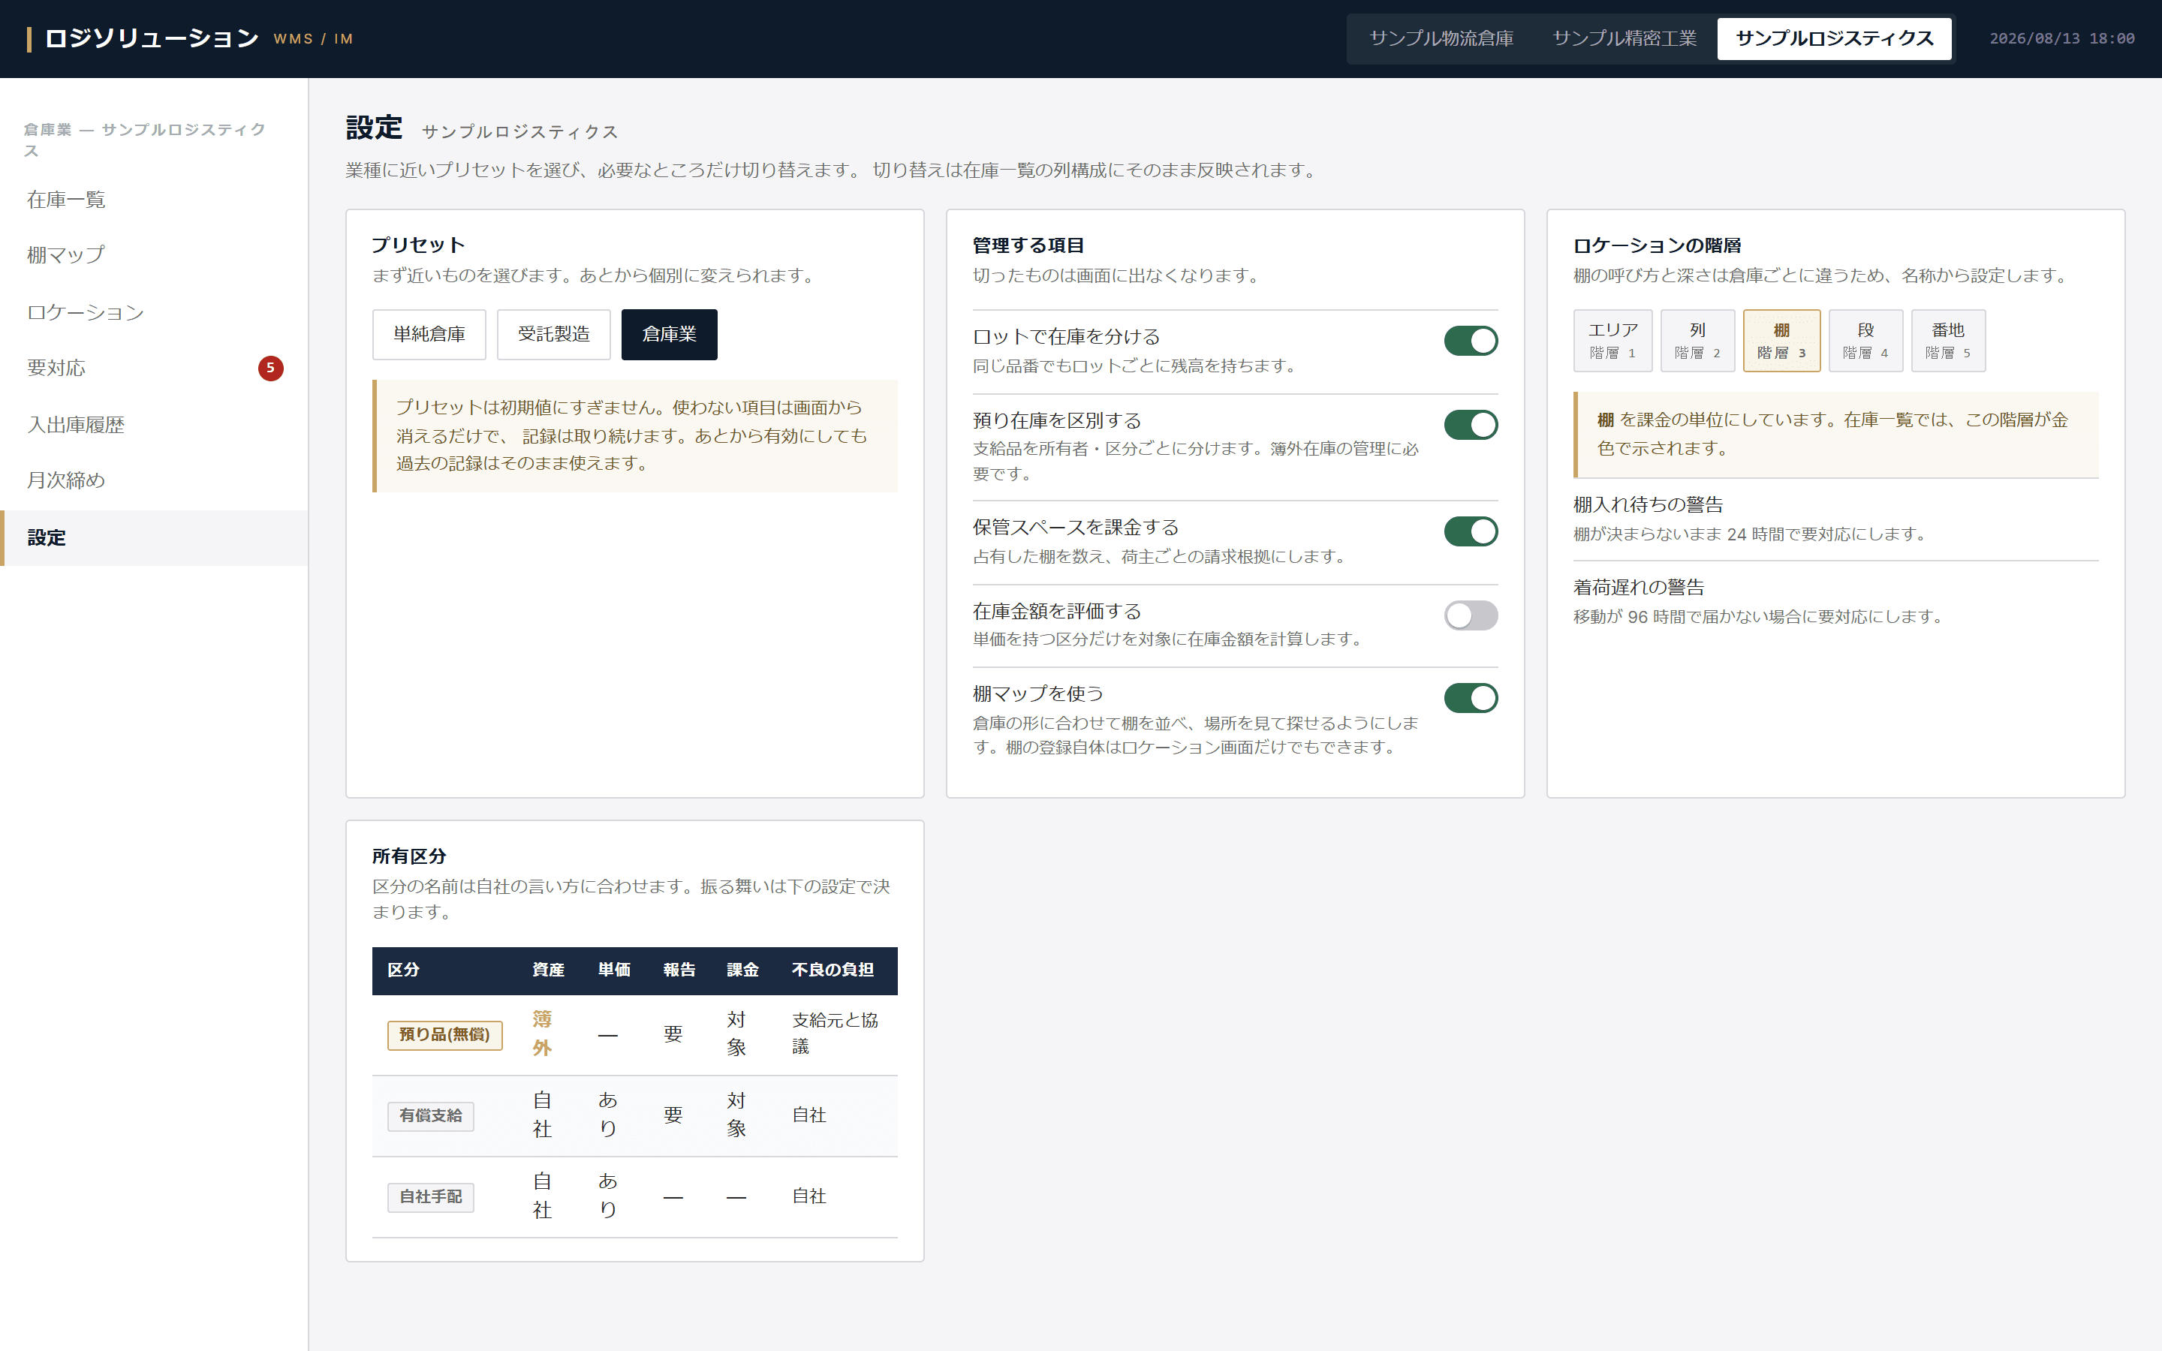Click 支給元と協議 cell
Image resolution: width=2162 pixels, height=1351 pixels.
(x=836, y=1034)
